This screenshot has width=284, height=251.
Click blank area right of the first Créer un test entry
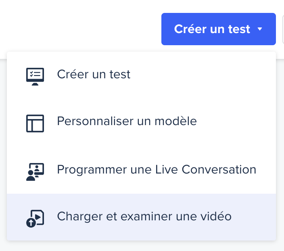click(x=202, y=75)
